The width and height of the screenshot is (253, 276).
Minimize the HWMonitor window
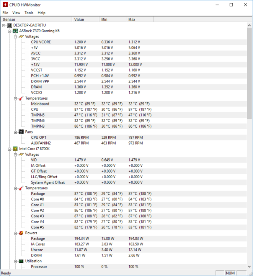point(217,5)
